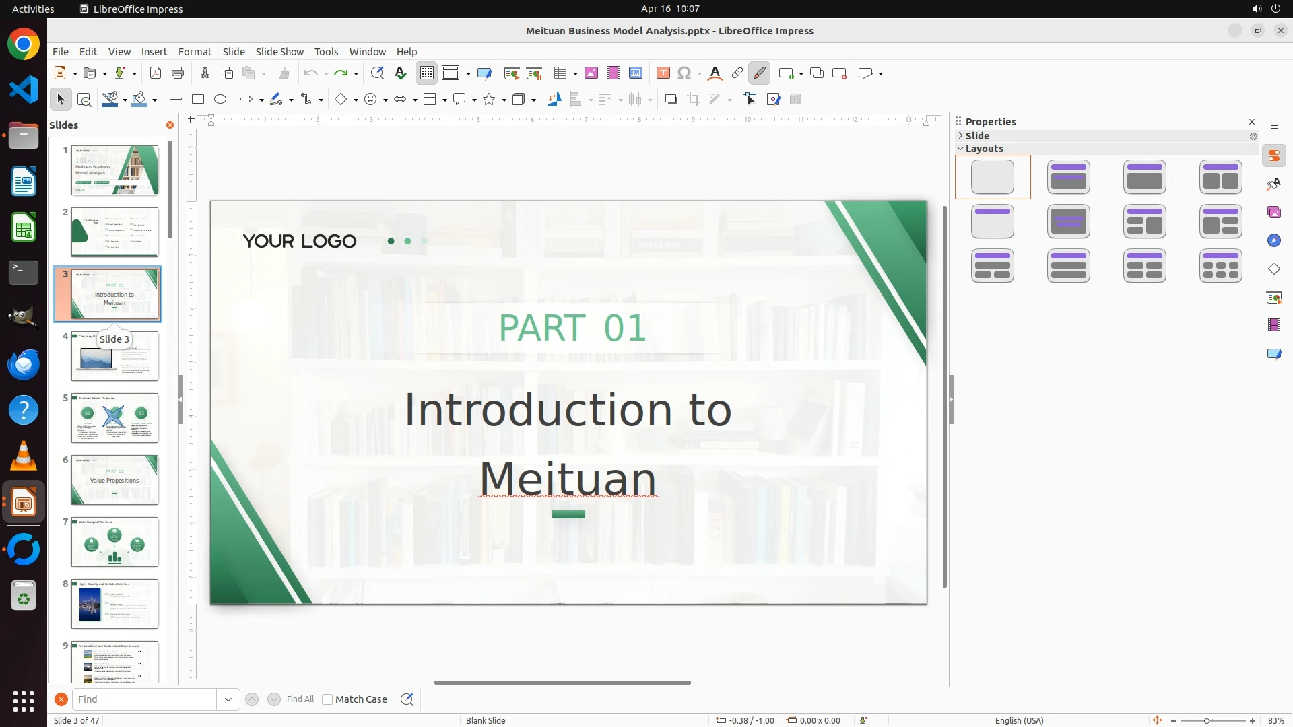This screenshot has height=727, width=1293.
Task: Toggle the Shadow button in drawing toolbar
Action: click(x=671, y=100)
